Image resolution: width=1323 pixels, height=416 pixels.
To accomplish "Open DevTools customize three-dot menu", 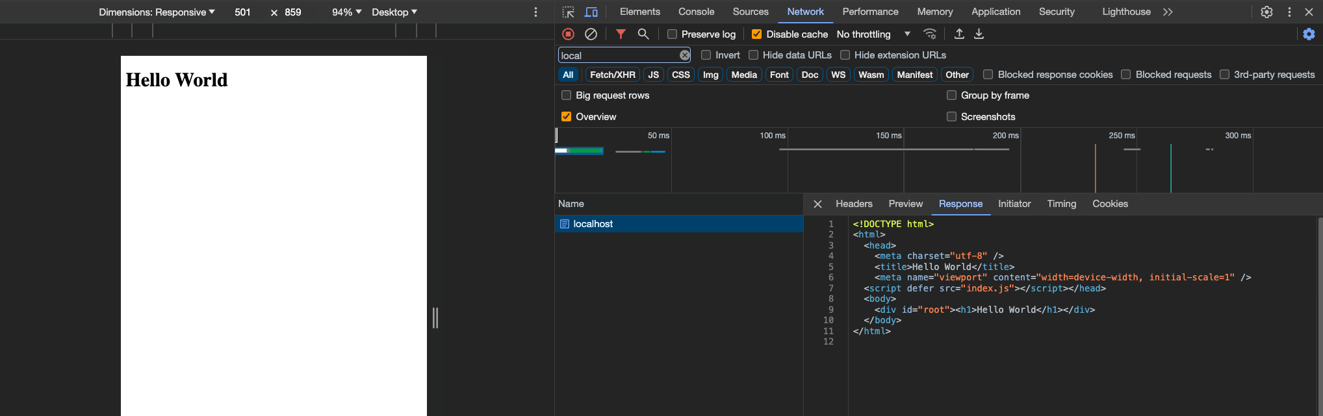I will click(x=1290, y=12).
